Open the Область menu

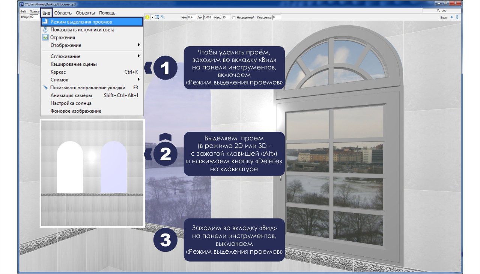click(x=63, y=13)
